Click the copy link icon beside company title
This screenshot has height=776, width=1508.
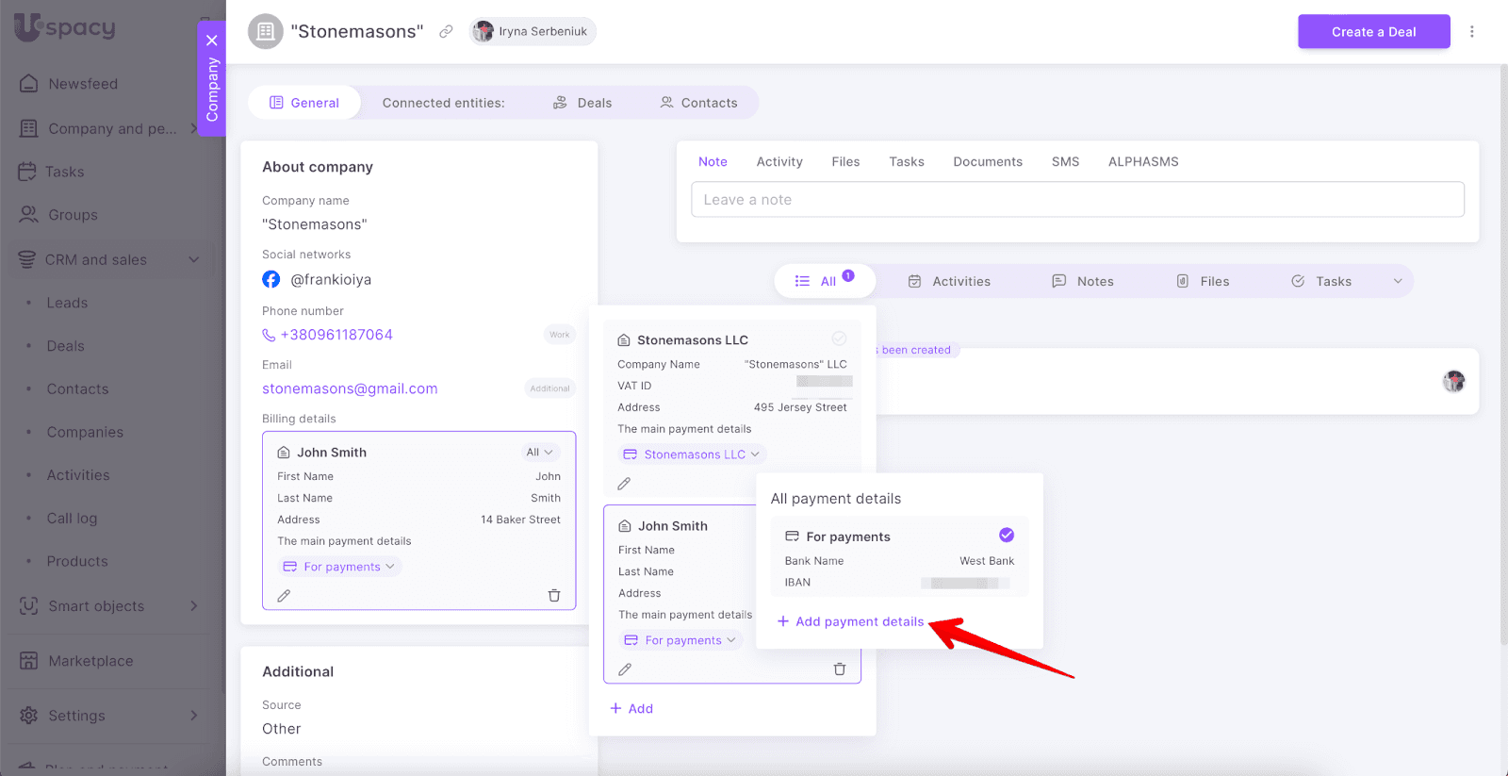pos(446,31)
